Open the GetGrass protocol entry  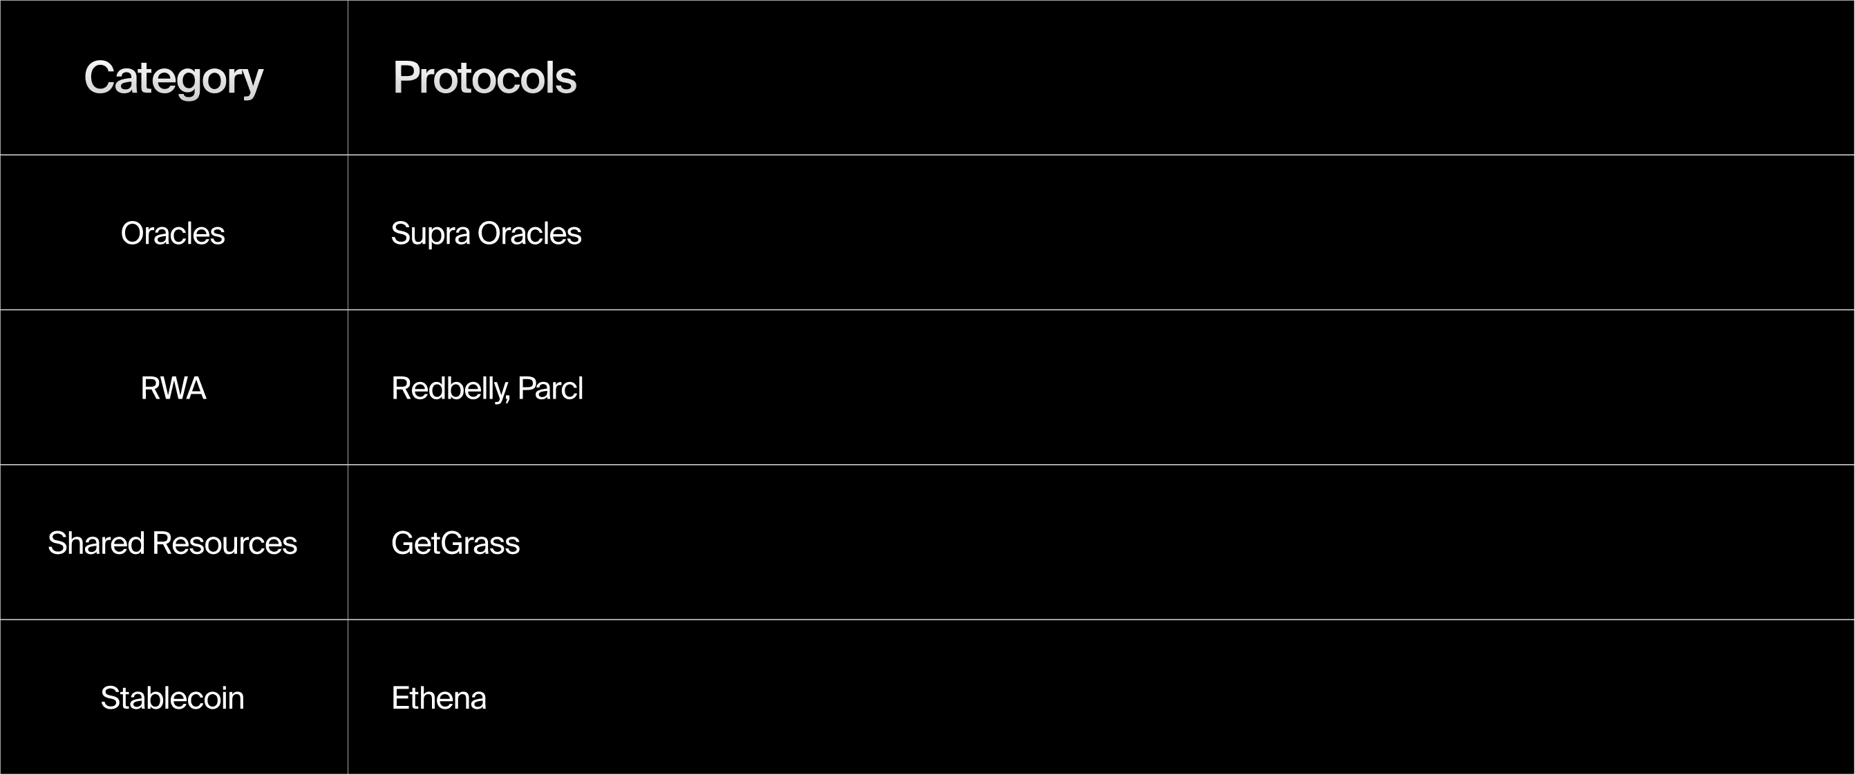(455, 544)
